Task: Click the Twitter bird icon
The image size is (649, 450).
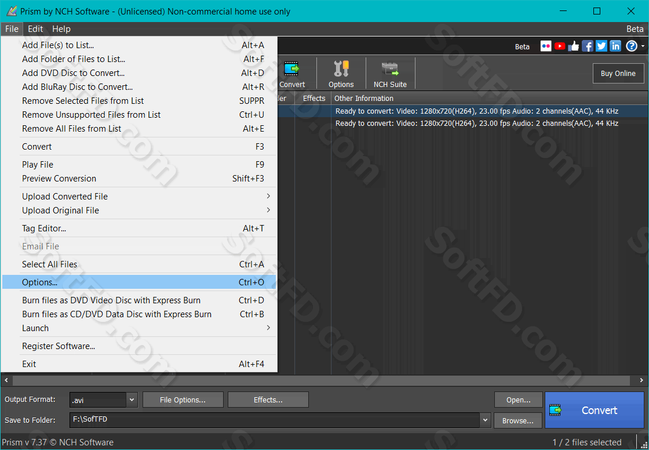Action: tap(601, 46)
